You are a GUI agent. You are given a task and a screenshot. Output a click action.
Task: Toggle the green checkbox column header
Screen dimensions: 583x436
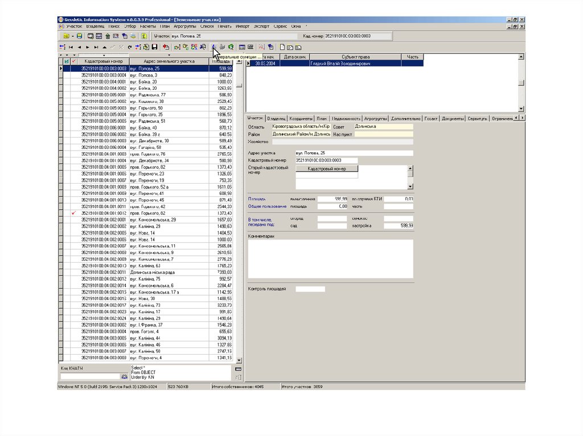point(67,61)
